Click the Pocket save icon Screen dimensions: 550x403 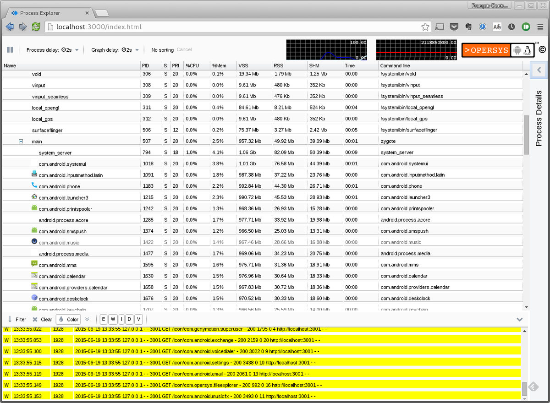coord(454,27)
